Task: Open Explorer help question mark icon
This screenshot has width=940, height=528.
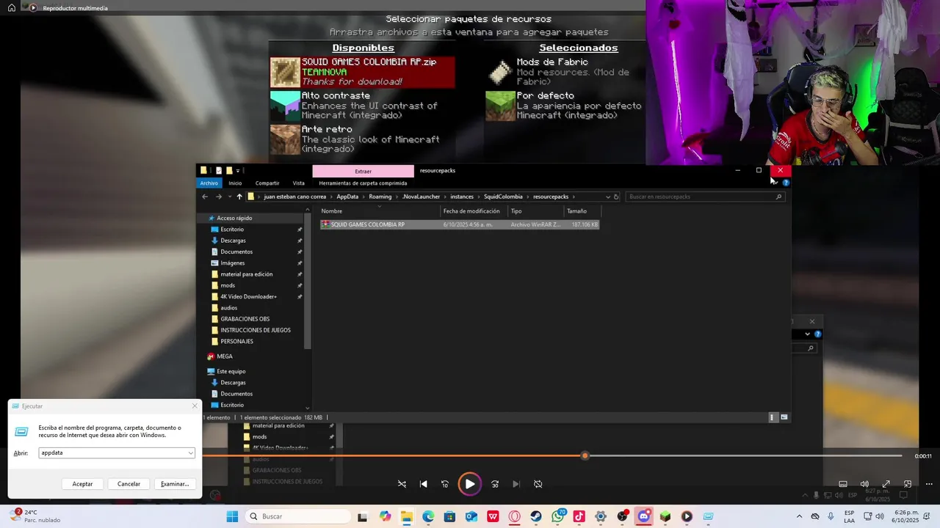Action: (x=786, y=183)
